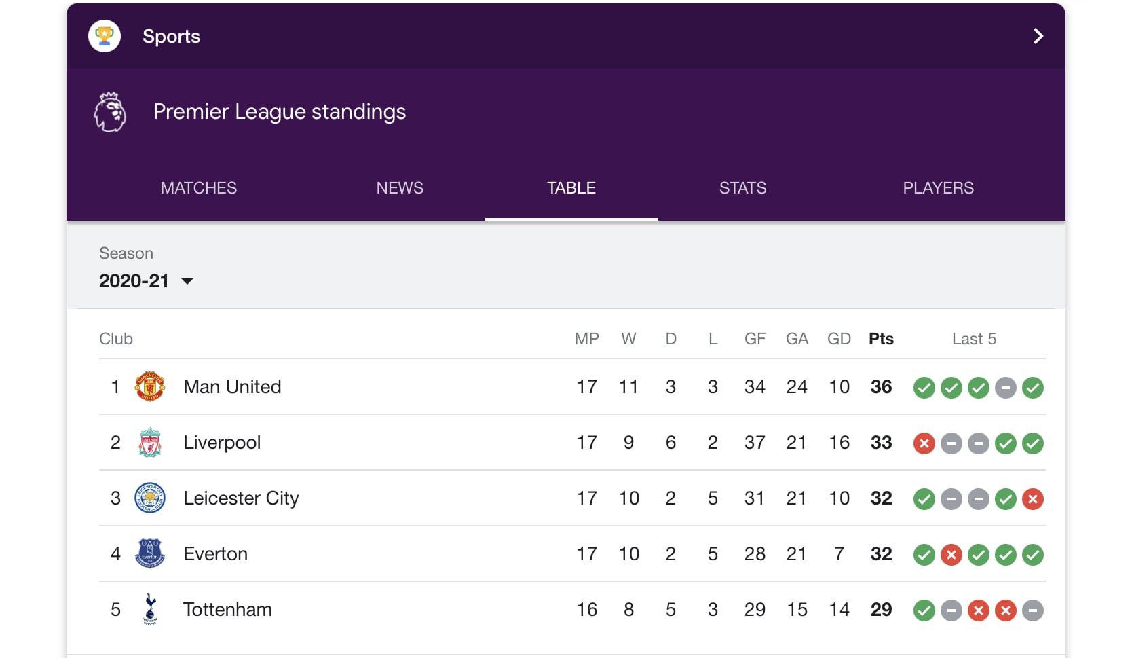Click the Leicester City club crest
The image size is (1132, 658).
coord(150,498)
